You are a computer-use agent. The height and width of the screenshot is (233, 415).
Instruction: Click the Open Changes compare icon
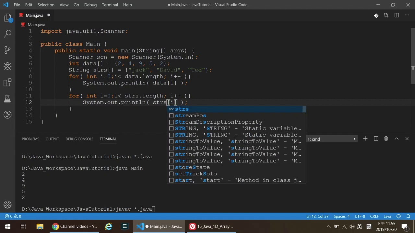(x=386, y=15)
